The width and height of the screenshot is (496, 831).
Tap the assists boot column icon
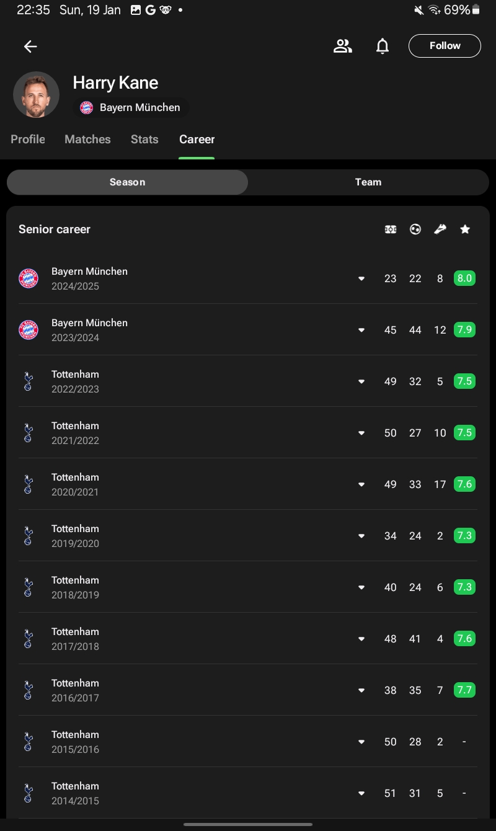440,229
